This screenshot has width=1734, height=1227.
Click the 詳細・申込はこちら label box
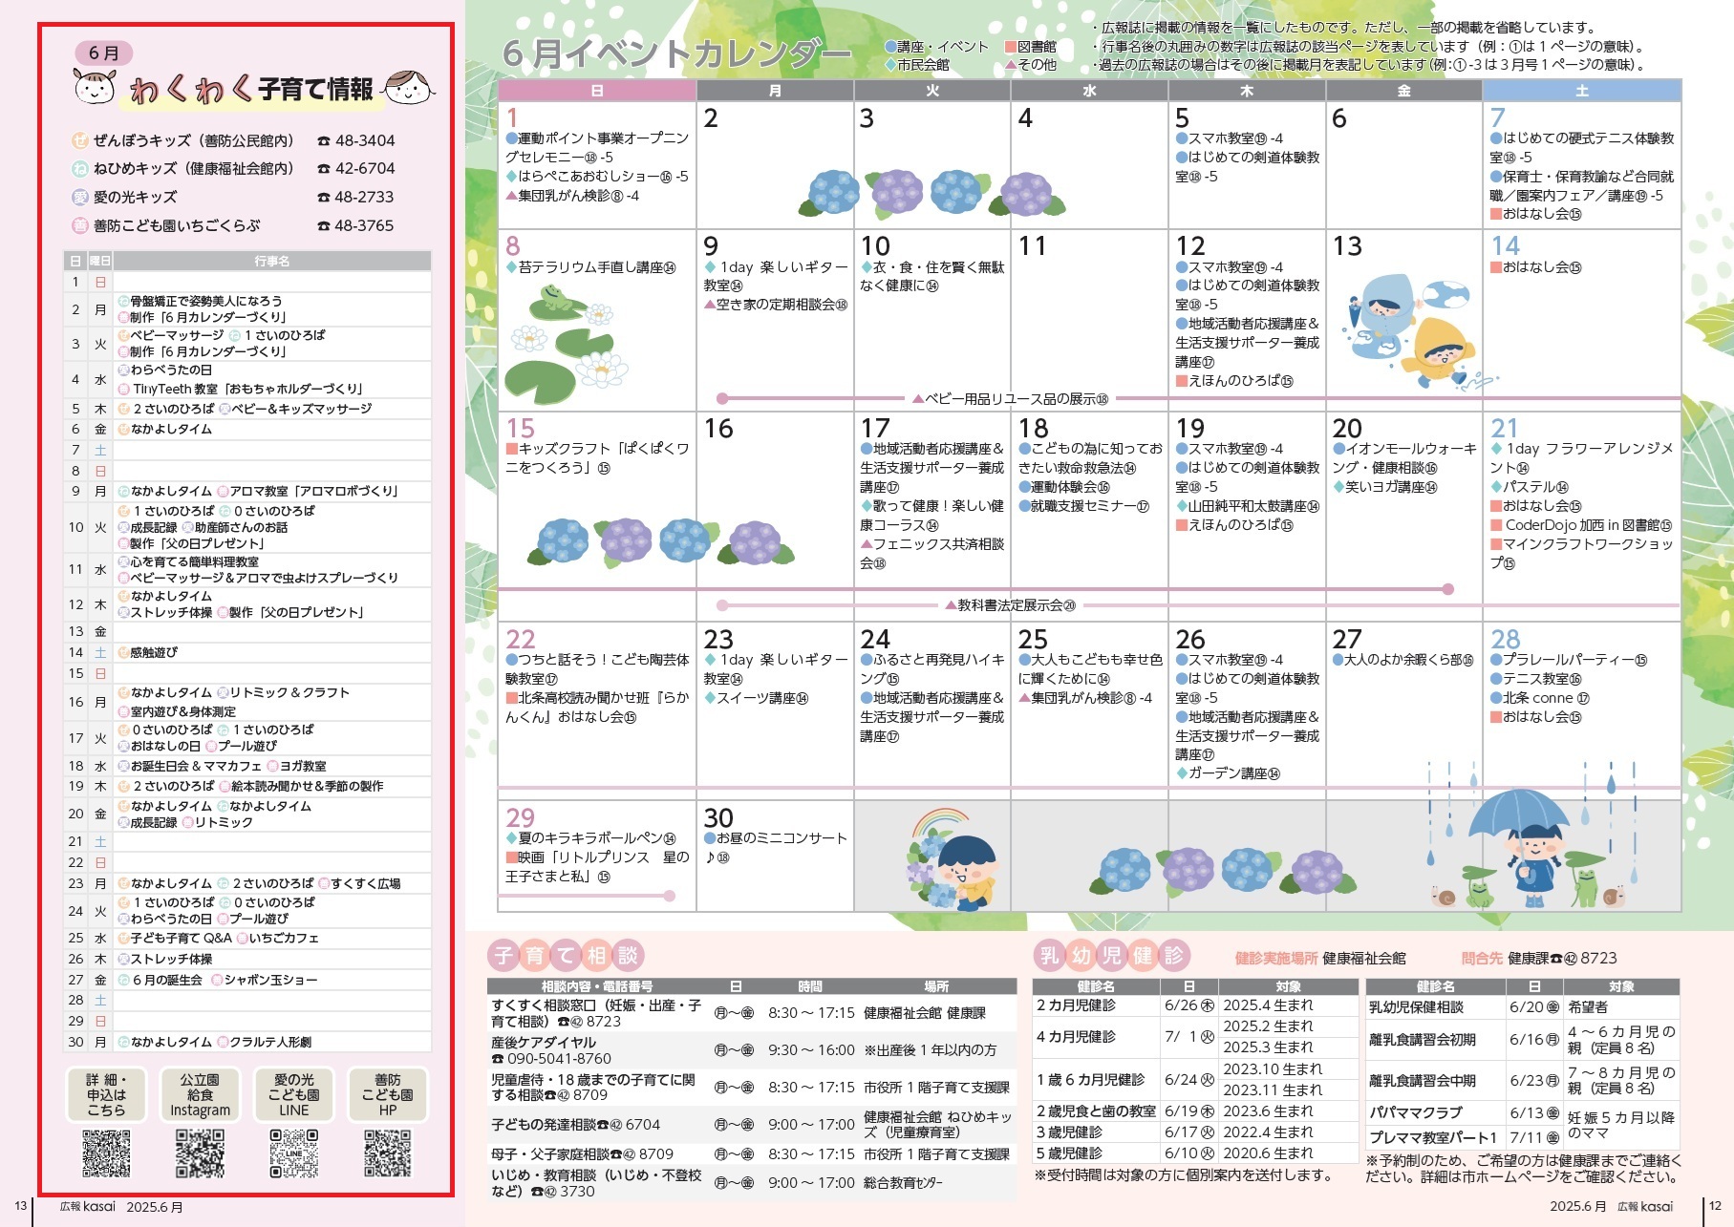(x=106, y=1095)
